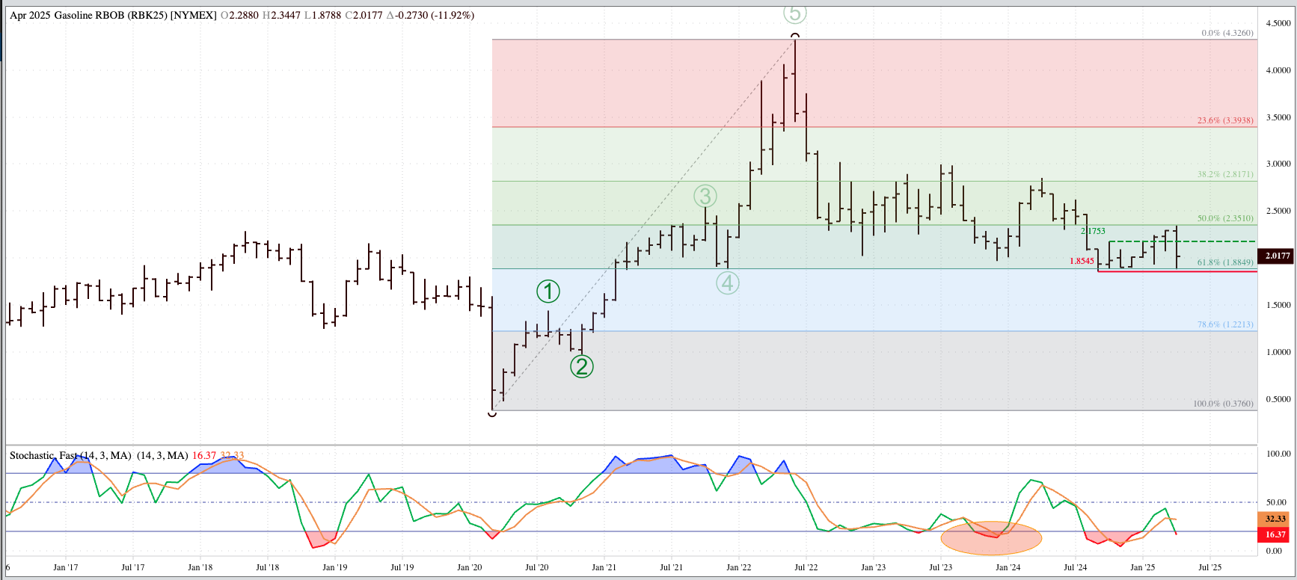Click the faded circled wave 4 marker
Viewport: 1297px width, 580px height.
point(727,283)
